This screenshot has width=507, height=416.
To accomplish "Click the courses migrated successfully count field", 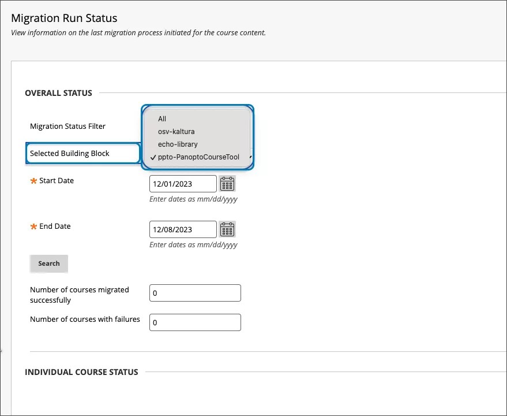I will click(195, 292).
